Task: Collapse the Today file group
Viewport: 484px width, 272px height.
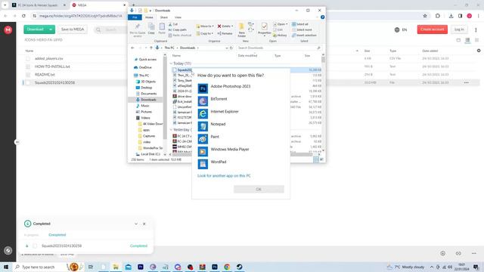Action: [x=171, y=63]
